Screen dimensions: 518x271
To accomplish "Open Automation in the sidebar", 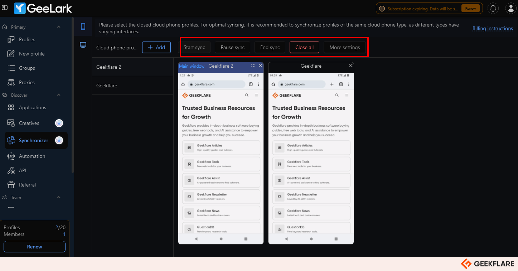I will pyautogui.click(x=32, y=156).
